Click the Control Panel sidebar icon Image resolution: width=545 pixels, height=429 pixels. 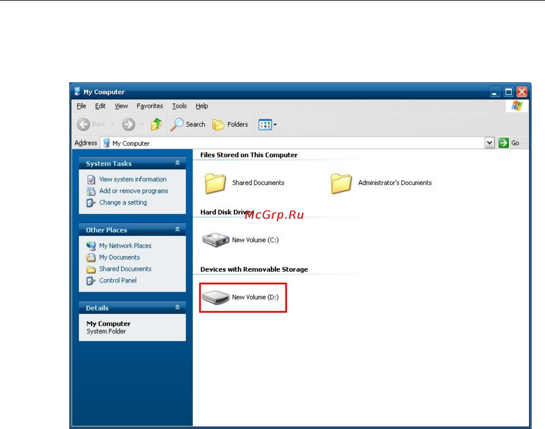click(x=91, y=281)
